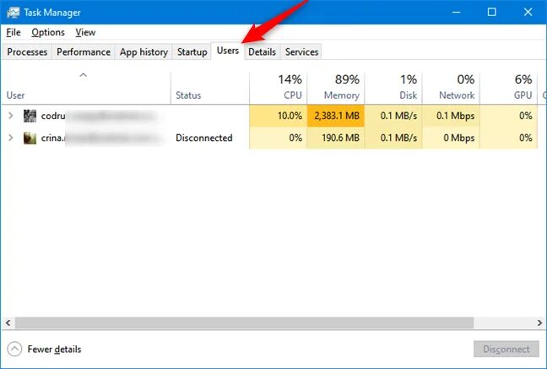547x369 pixels.
Task: Click the 2,383.1 MB memory value
Action: (337, 116)
